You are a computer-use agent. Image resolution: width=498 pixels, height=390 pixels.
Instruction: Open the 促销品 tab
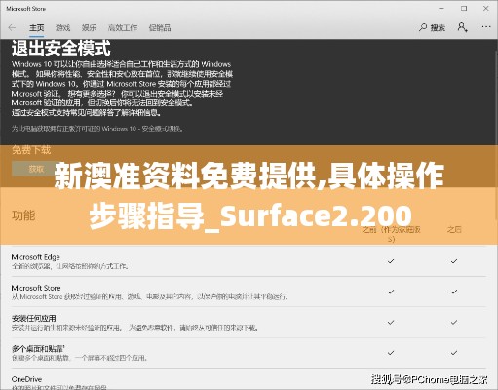(x=160, y=28)
